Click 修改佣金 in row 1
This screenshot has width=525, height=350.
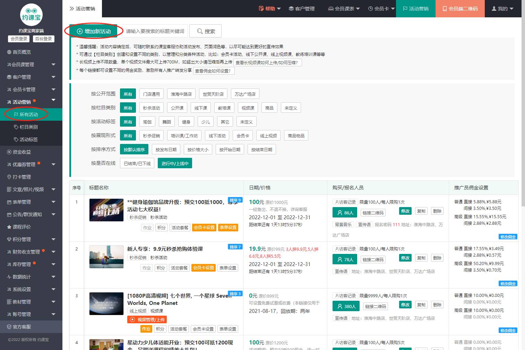click(508, 237)
